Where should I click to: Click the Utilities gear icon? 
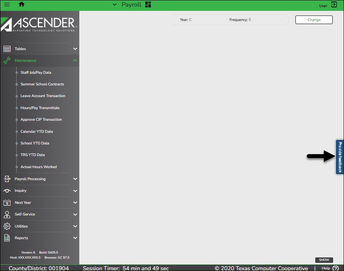[7, 226]
